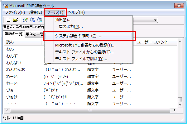Click the ﾜｰｲヽ(ﾟ∀ﾟ)ﾒ word cell
The width and height of the screenshot is (187, 124).
pyautogui.click(x=64, y=83)
